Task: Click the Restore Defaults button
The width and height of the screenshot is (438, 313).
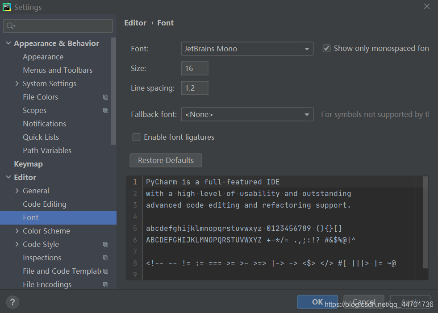Action: click(166, 160)
